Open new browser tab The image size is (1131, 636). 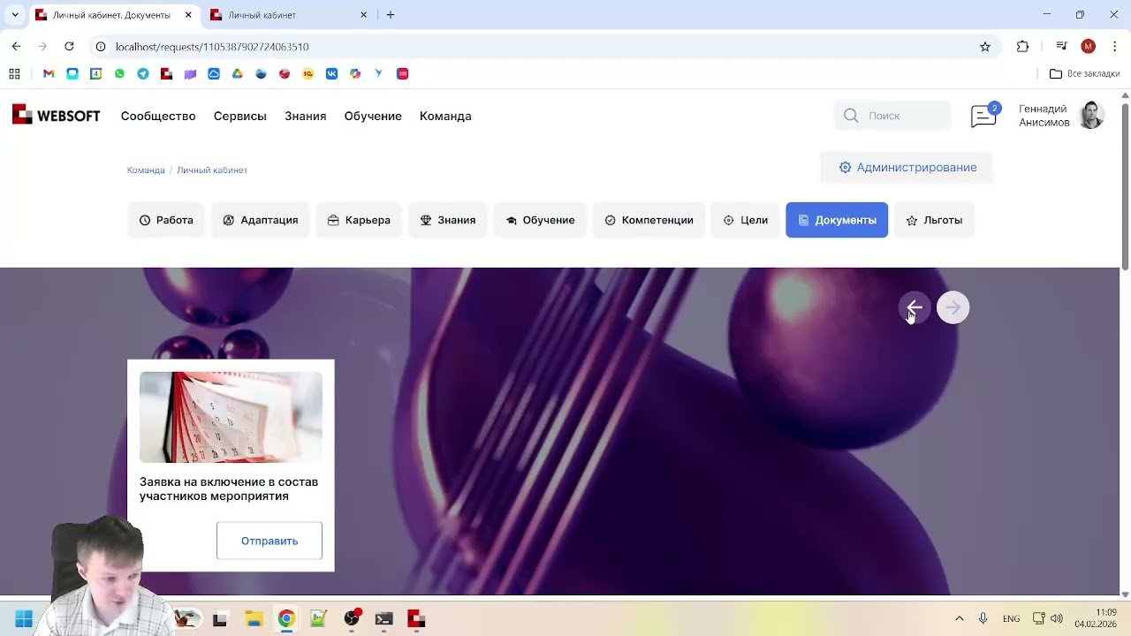(x=391, y=15)
